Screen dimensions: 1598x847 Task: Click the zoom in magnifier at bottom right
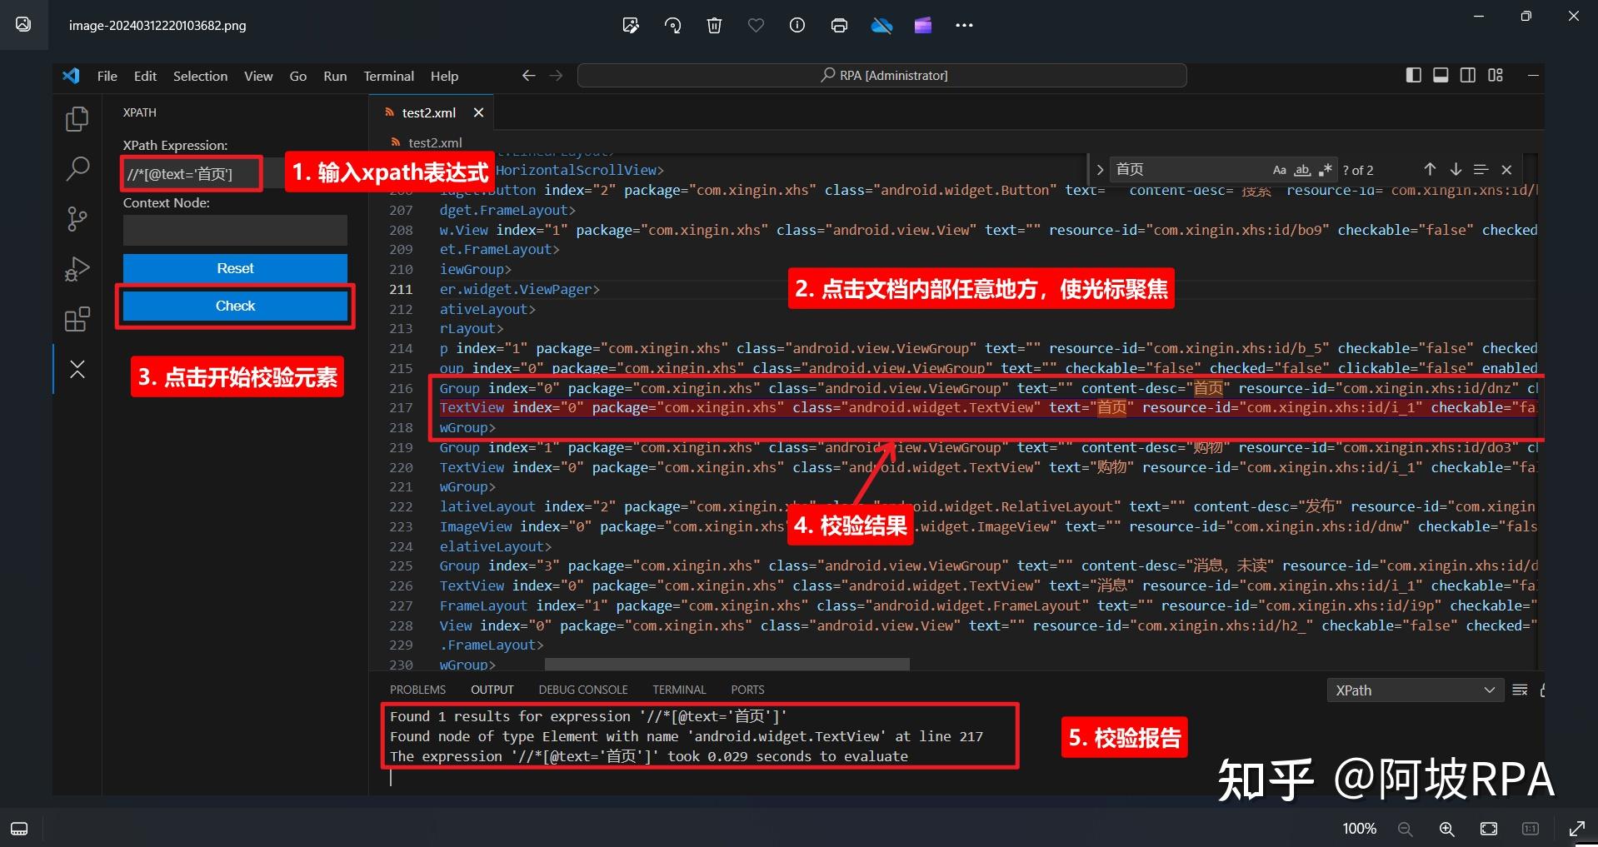click(x=1447, y=829)
